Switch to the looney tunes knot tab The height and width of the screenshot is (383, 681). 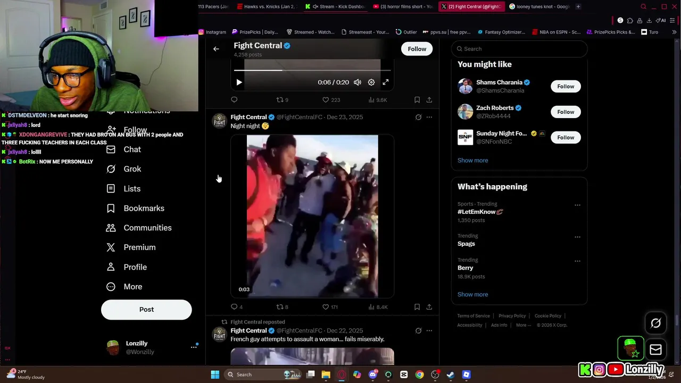[x=538, y=6]
